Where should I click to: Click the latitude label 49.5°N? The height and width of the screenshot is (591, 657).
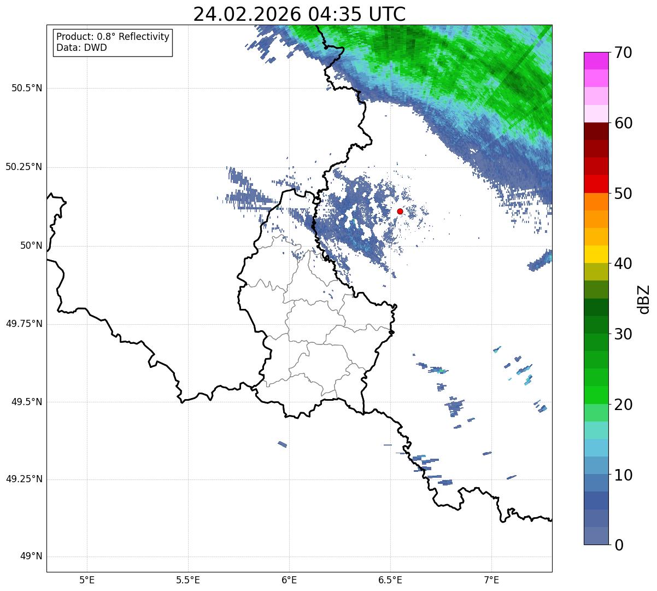click(26, 402)
